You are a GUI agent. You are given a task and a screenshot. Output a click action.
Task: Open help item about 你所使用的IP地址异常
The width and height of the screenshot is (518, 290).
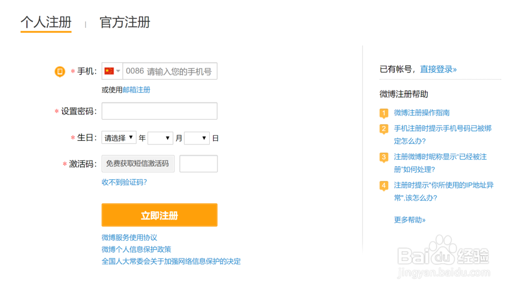click(444, 192)
